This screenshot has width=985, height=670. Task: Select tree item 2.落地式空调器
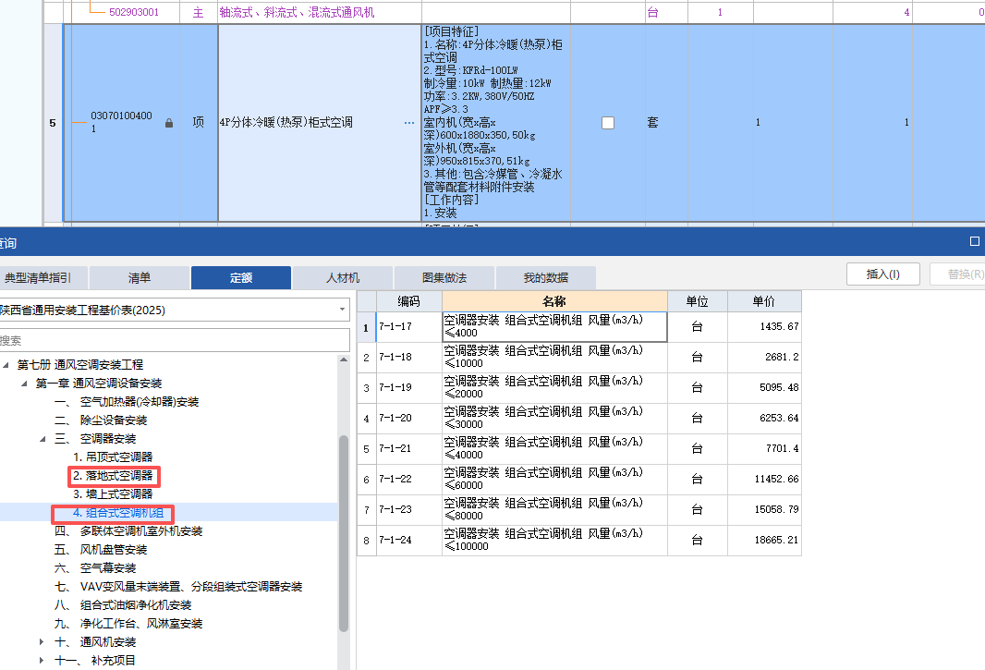click(x=114, y=476)
